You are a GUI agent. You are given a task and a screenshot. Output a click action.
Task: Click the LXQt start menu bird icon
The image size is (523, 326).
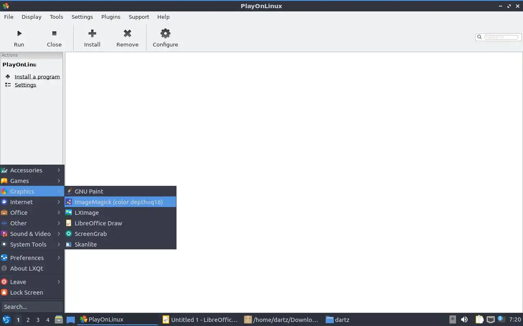7,319
